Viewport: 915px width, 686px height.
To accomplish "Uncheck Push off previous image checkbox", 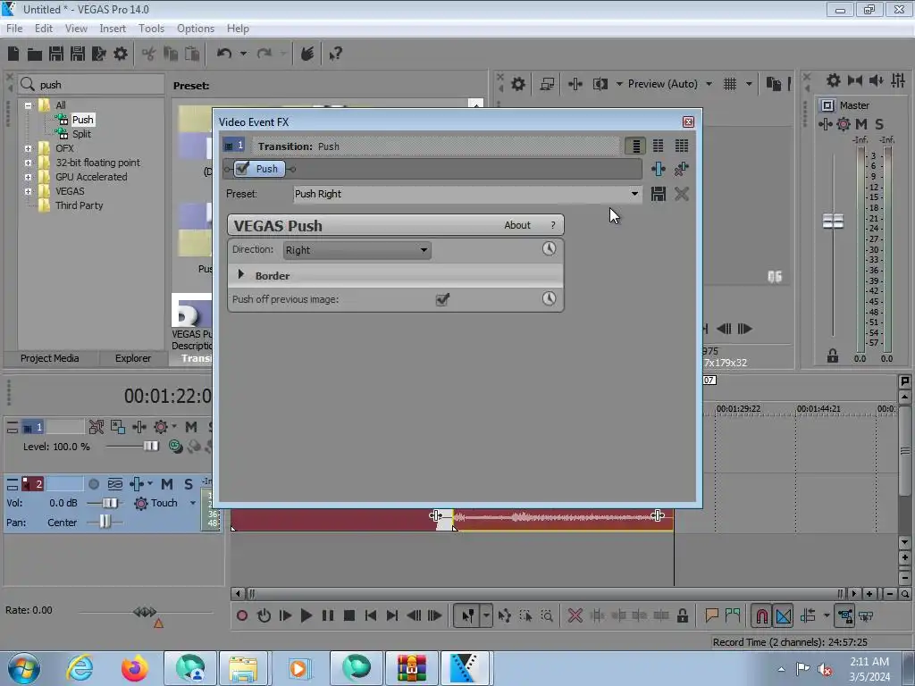I will click(442, 299).
